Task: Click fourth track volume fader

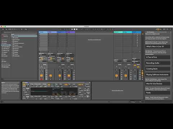Action: click(x=72, y=74)
